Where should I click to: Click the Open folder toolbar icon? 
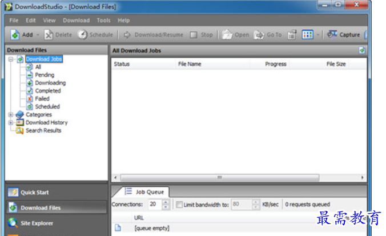pos(227,35)
